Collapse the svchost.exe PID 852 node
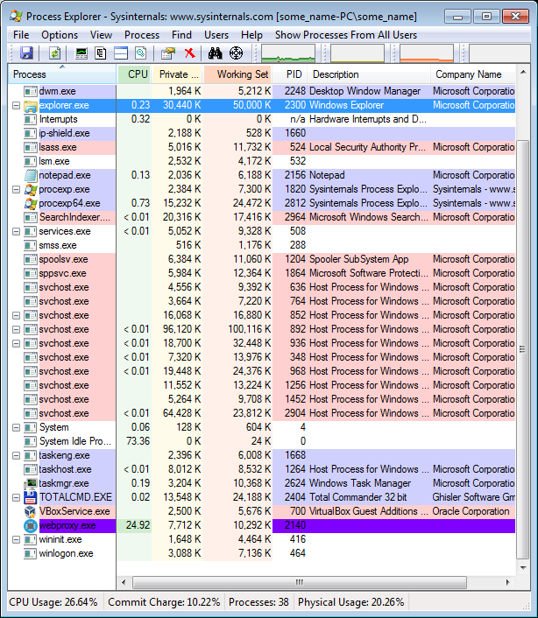 click(16, 315)
